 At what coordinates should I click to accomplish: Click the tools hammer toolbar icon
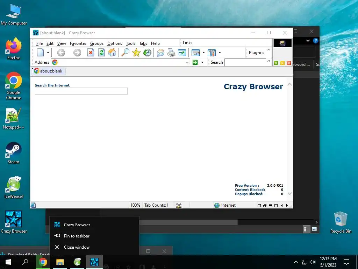tap(212, 53)
